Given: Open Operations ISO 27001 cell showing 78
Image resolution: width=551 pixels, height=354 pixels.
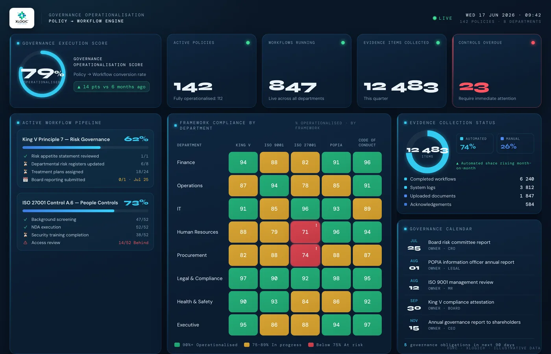Looking at the screenshot, I should 305,186.
